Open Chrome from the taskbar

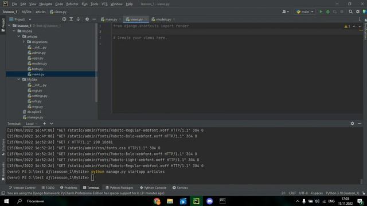[x=157, y=201]
